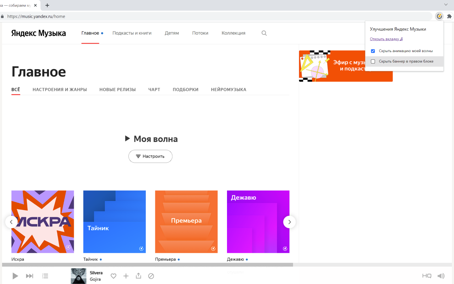Open the Gojira artist link

(95, 279)
